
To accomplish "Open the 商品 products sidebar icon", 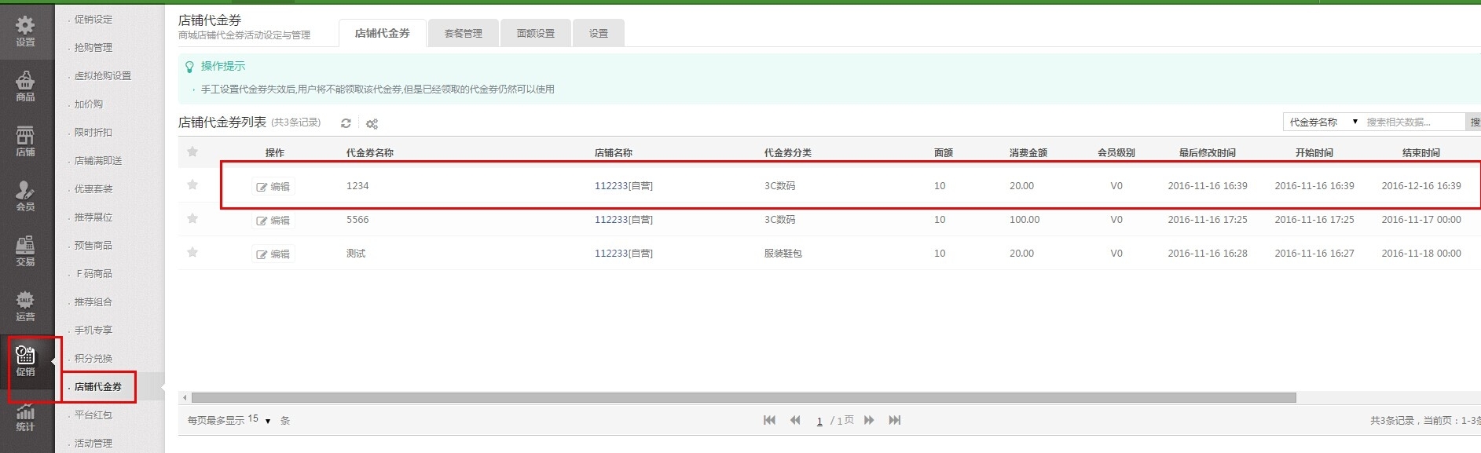I will (26, 86).
